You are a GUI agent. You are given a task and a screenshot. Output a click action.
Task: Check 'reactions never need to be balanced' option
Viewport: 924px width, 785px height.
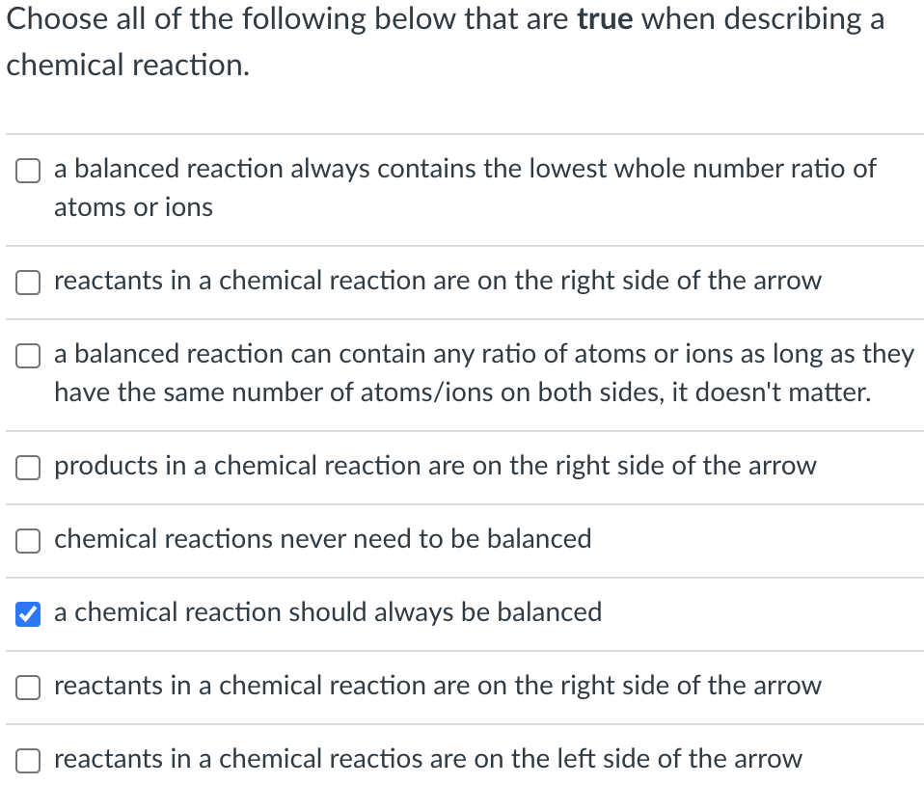pos(28,541)
